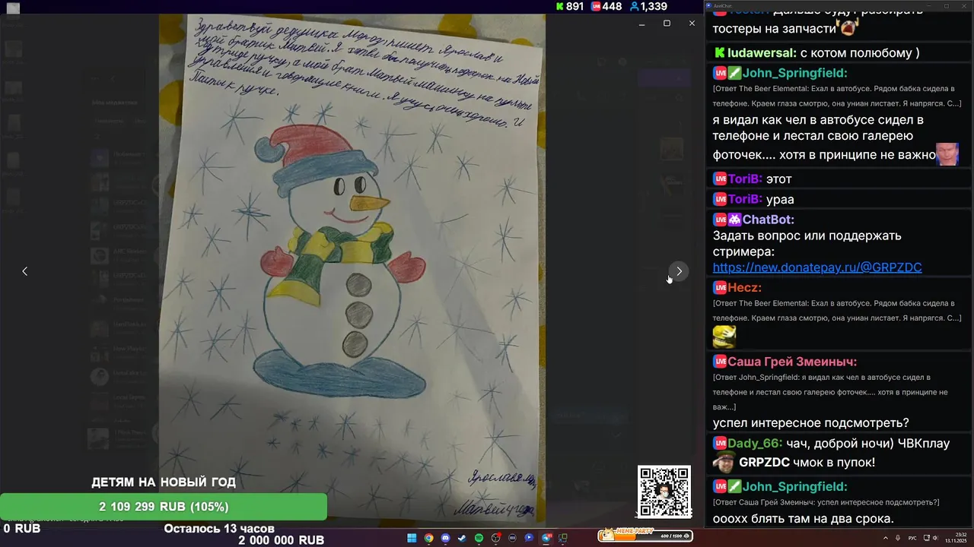Open the taskbar clock and date
The image size is (974, 547).
click(x=956, y=538)
